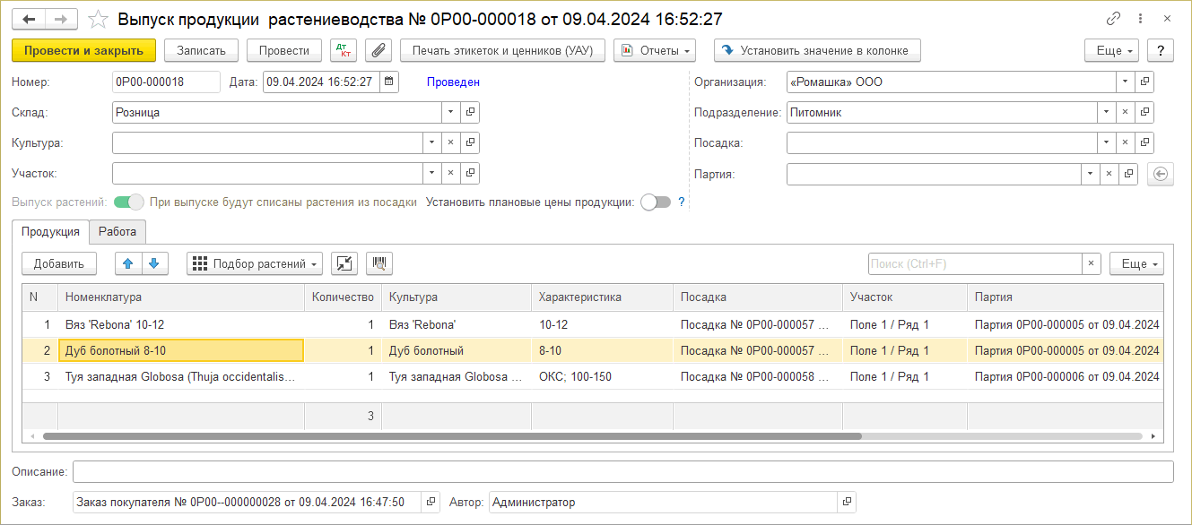Open attached files paperclip icon
Image resolution: width=1192 pixels, height=525 pixels.
click(x=378, y=50)
